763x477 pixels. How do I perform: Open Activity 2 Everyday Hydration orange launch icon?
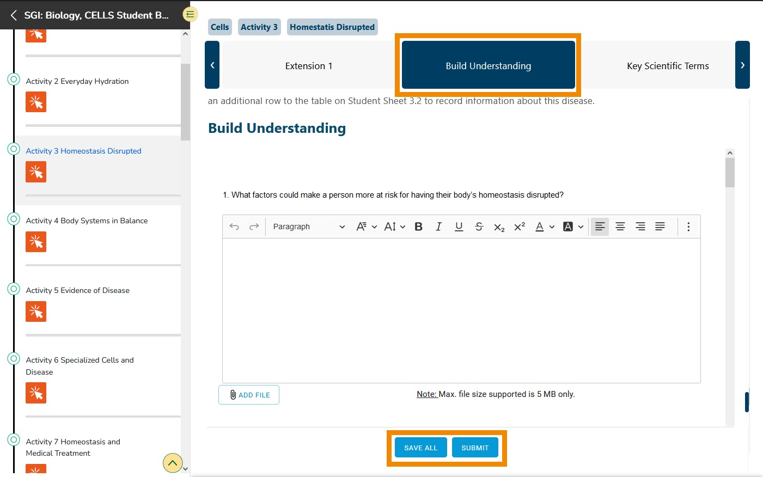tap(36, 102)
